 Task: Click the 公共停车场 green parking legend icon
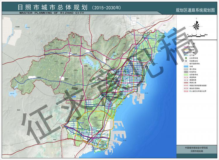[x=186, y=58]
